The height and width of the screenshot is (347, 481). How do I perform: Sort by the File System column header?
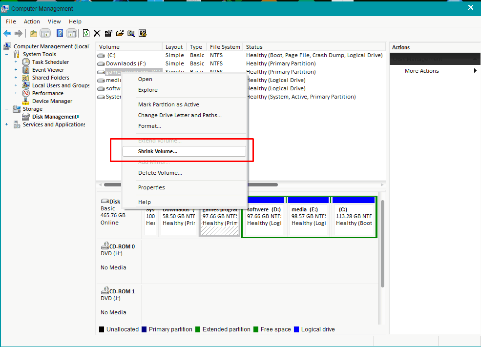225,47
